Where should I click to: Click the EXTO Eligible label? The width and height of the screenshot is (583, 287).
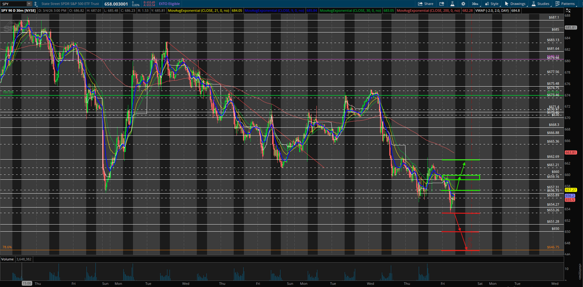tap(170, 3)
